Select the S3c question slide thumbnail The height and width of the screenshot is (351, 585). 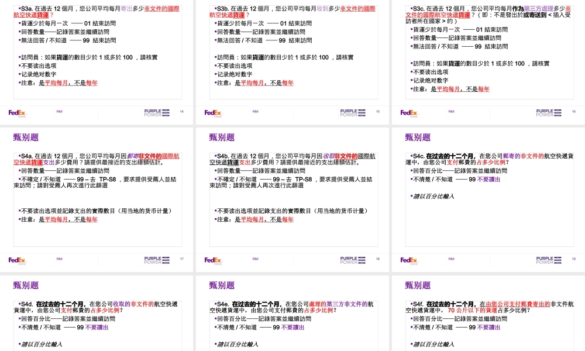[x=488, y=61]
